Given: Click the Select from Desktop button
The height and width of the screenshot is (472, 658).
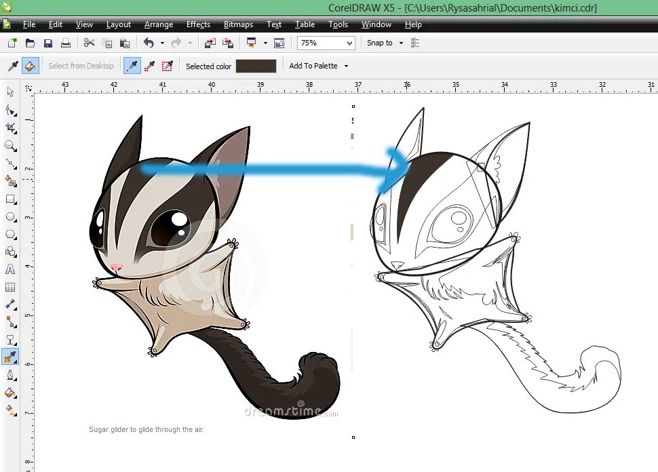Looking at the screenshot, I should click(81, 66).
